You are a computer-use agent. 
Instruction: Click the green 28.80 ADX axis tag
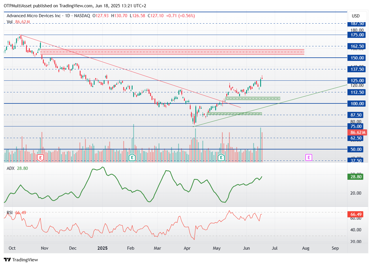point(356,177)
